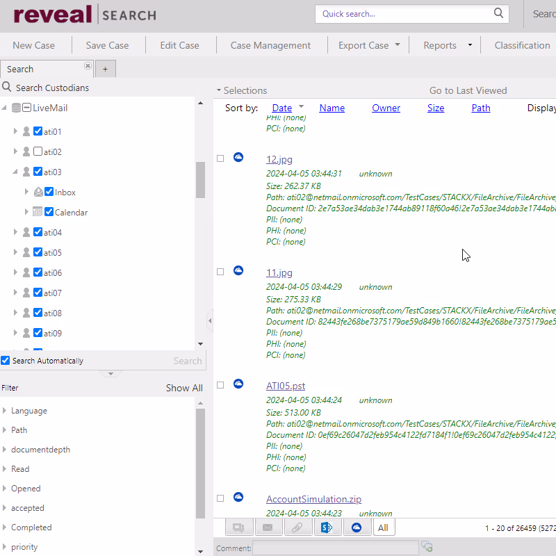Click the Search Custodians magnifier icon
The width and height of the screenshot is (556, 556).
click(x=6, y=86)
